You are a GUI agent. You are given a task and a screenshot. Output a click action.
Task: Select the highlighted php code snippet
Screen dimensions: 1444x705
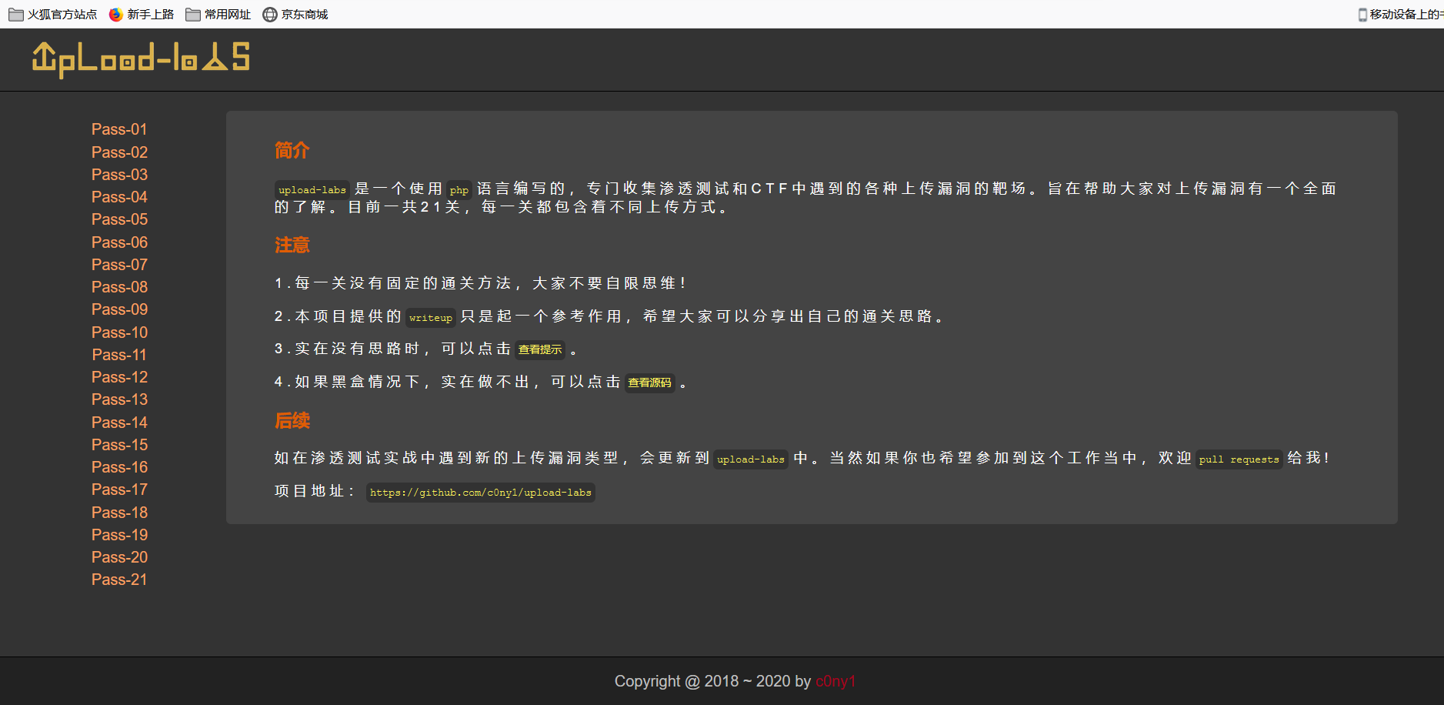pyautogui.click(x=459, y=190)
